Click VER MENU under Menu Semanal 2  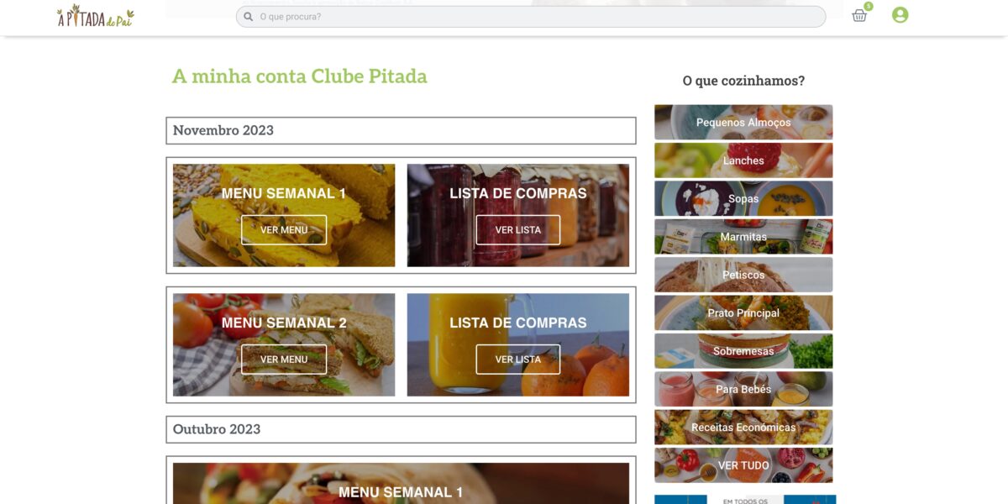coord(284,360)
